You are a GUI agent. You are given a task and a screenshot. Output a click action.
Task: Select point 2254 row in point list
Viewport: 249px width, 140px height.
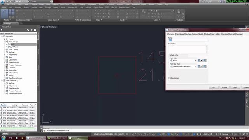point(18,108)
